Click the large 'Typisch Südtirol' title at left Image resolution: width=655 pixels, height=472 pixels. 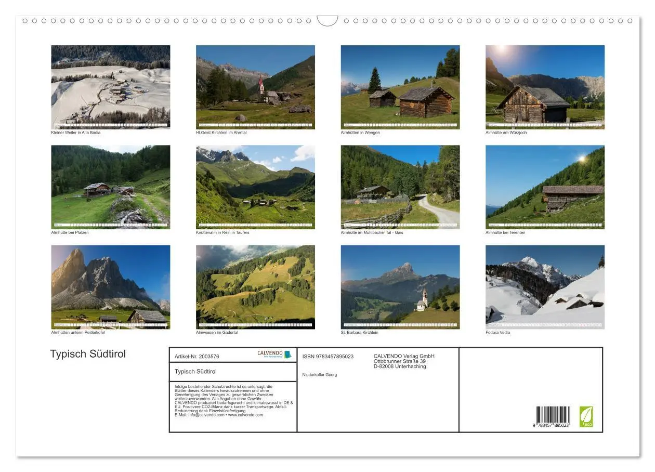point(88,354)
